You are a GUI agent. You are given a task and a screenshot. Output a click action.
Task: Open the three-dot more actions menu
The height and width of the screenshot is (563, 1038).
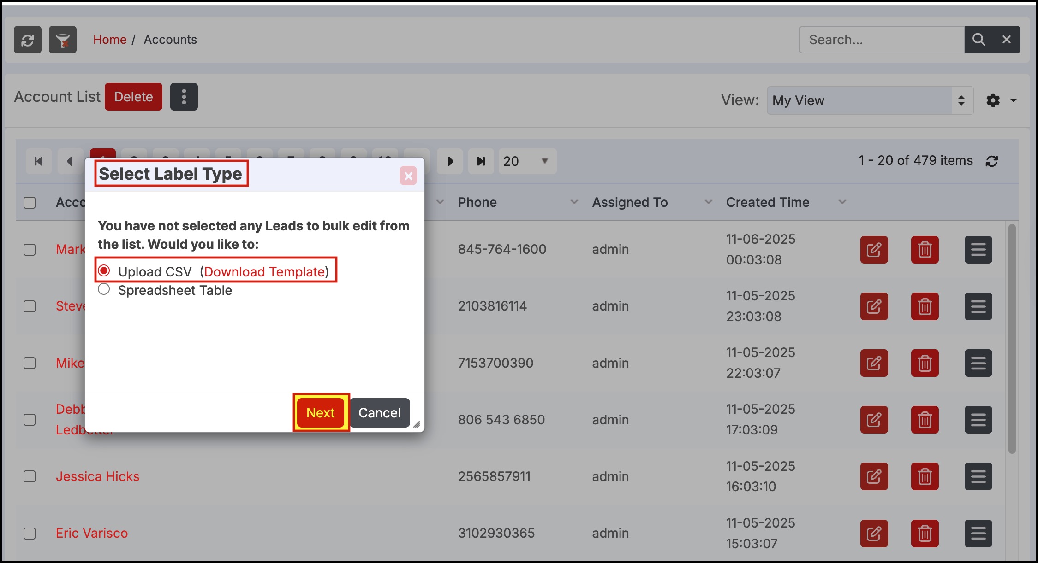pyautogui.click(x=184, y=97)
